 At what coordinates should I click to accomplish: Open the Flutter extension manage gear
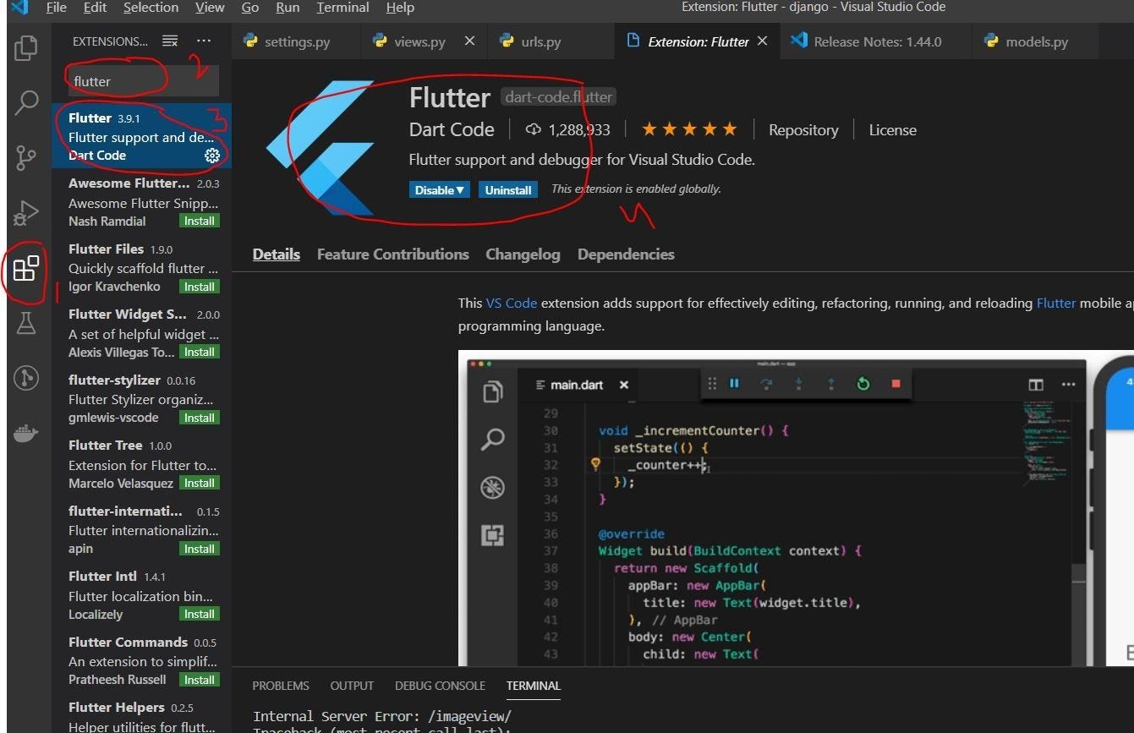pyautogui.click(x=212, y=156)
